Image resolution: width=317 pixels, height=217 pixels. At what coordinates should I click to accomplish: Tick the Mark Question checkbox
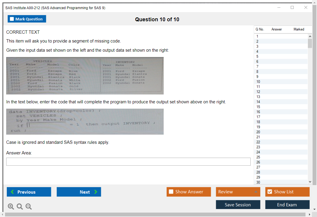coord(12,19)
